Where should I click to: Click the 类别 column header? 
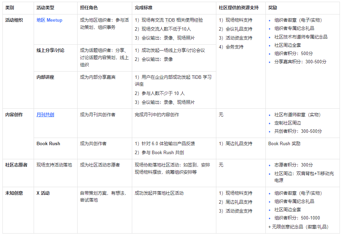pos(10,8)
